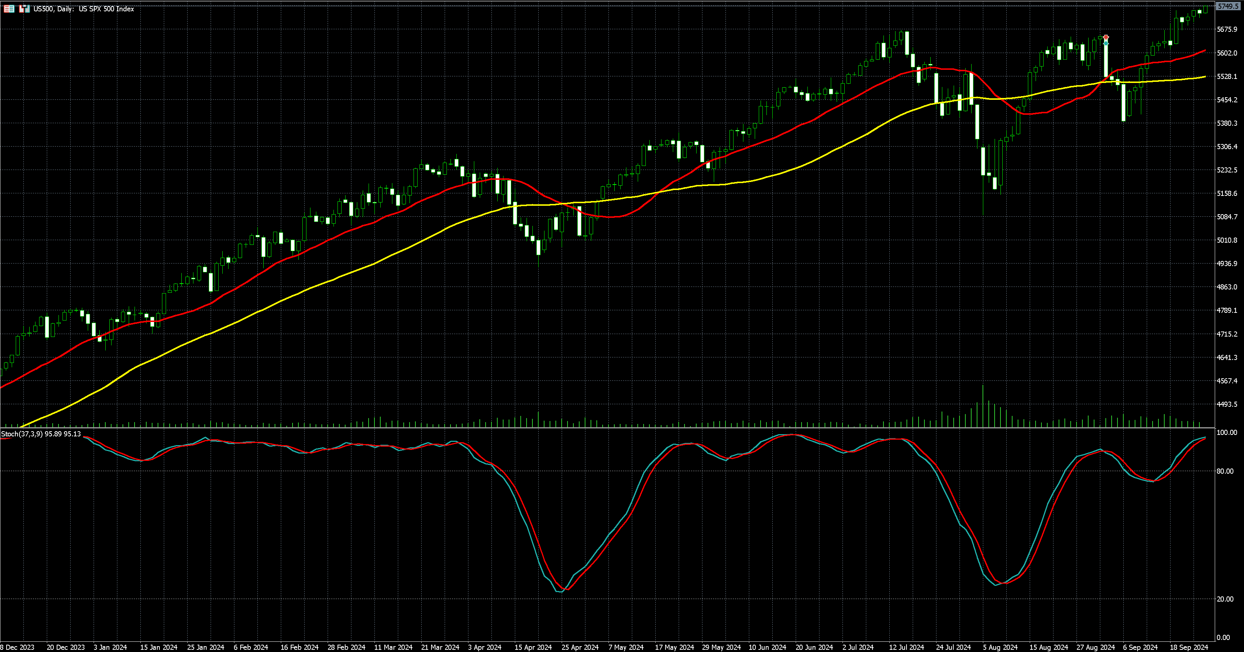
Task: Click the 15 Apr 2024 date label
Action: point(533,647)
